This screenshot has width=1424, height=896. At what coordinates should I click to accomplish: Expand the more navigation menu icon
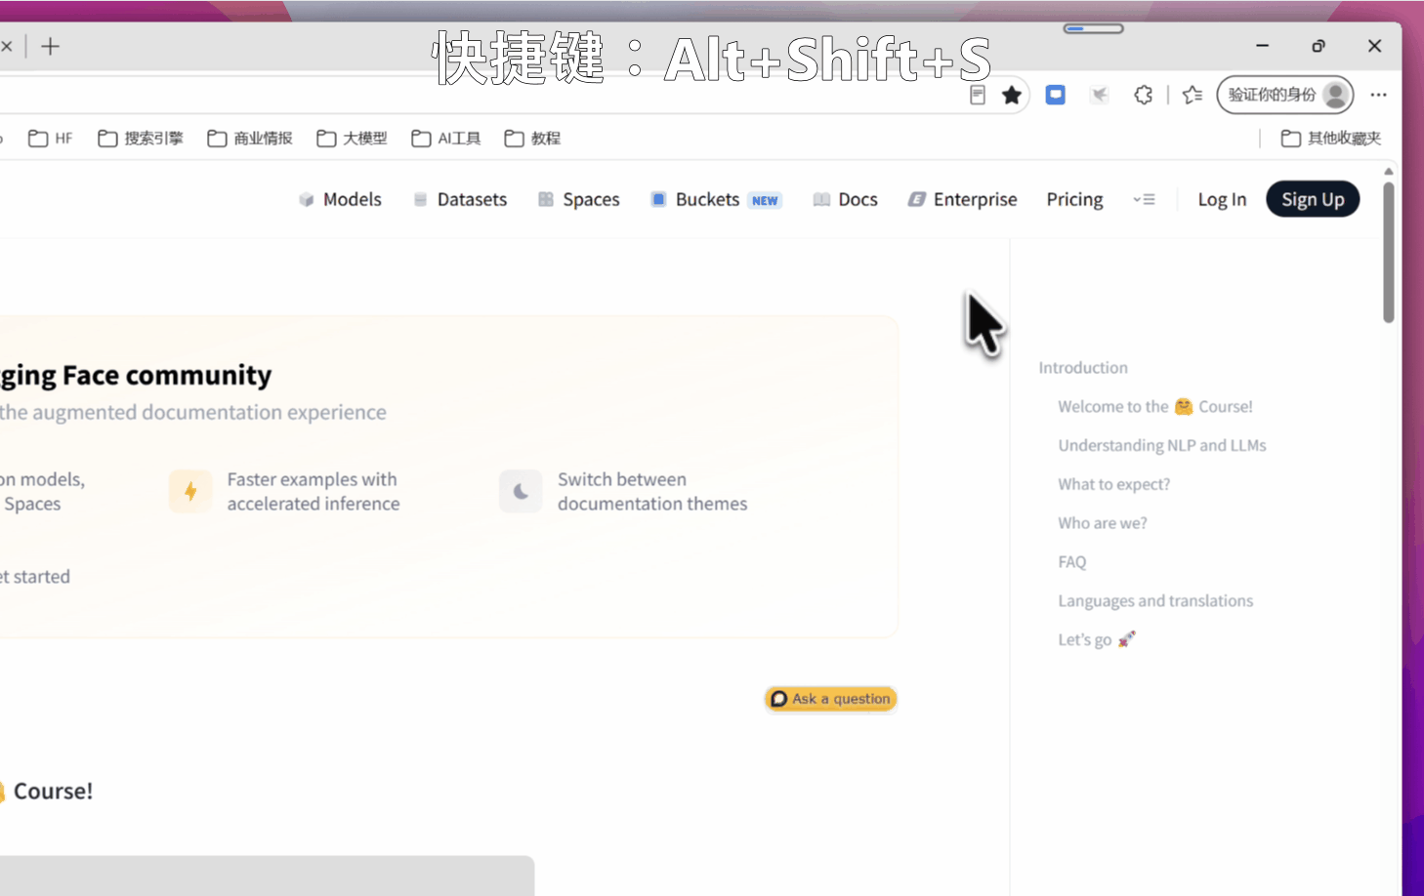coord(1144,199)
